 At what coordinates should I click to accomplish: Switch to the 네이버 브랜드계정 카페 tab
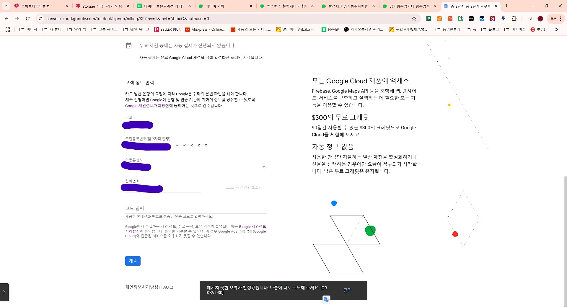pyautogui.click(x=164, y=6)
